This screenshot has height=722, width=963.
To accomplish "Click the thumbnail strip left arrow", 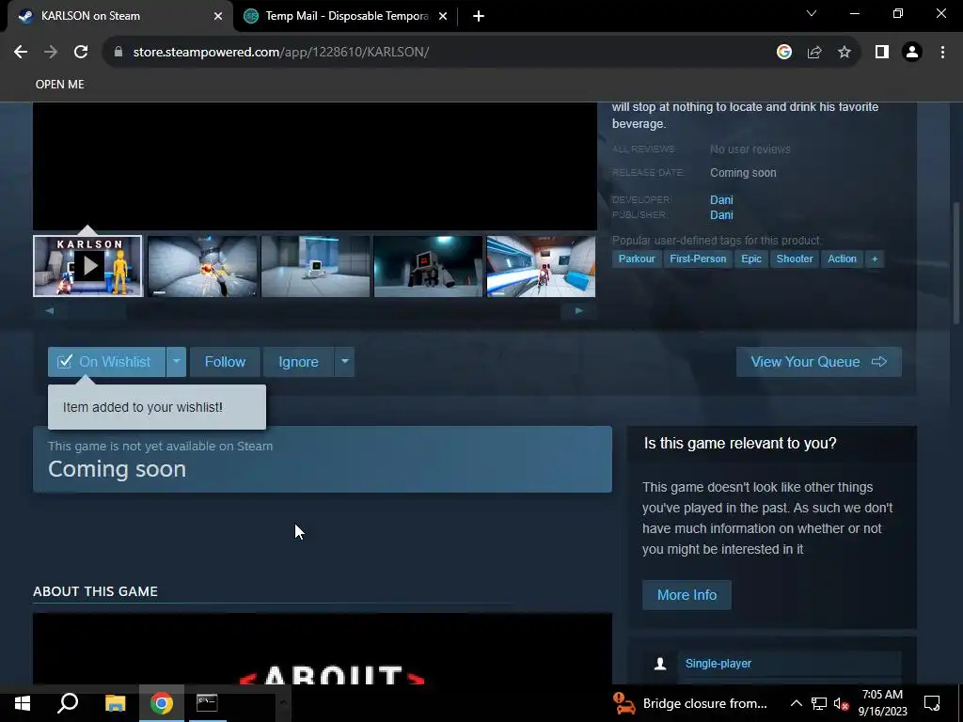I will [x=50, y=310].
